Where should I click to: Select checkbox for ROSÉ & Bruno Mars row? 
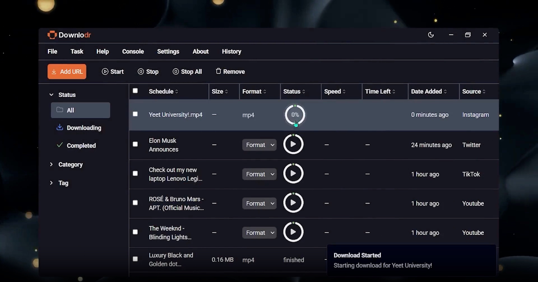(135, 203)
